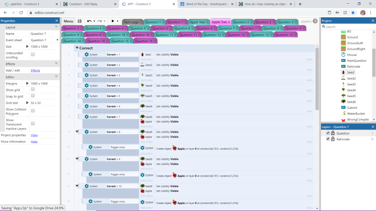
Task: Open the green Question 10 tab
Action: [x=116, y=35]
